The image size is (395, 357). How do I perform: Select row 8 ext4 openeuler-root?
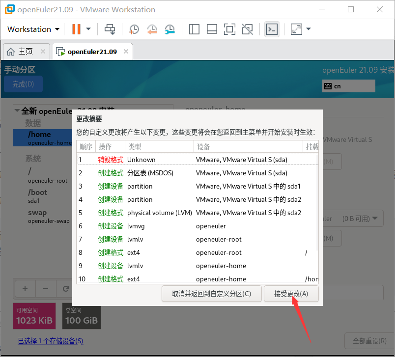coord(198,252)
